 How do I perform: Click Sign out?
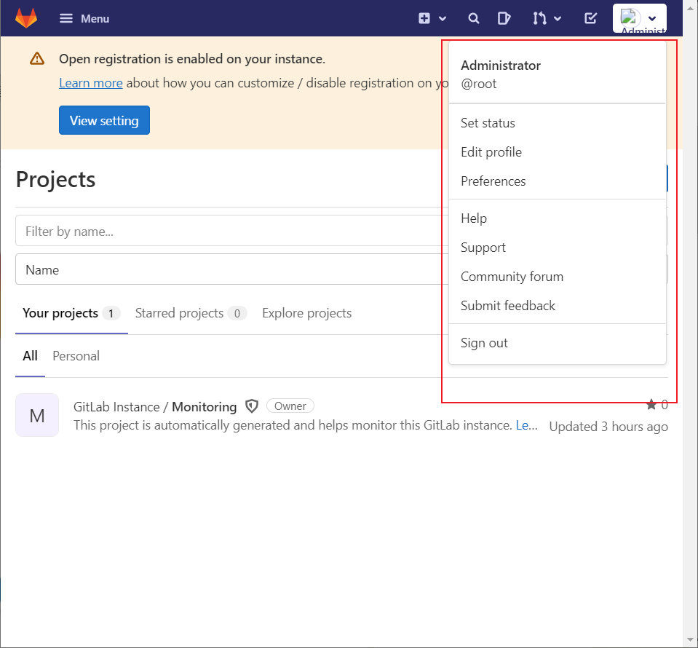[x=484, y=343]
